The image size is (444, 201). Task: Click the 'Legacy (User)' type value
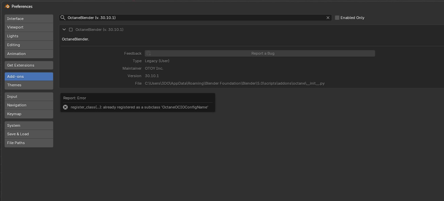[x=157, y=61]
